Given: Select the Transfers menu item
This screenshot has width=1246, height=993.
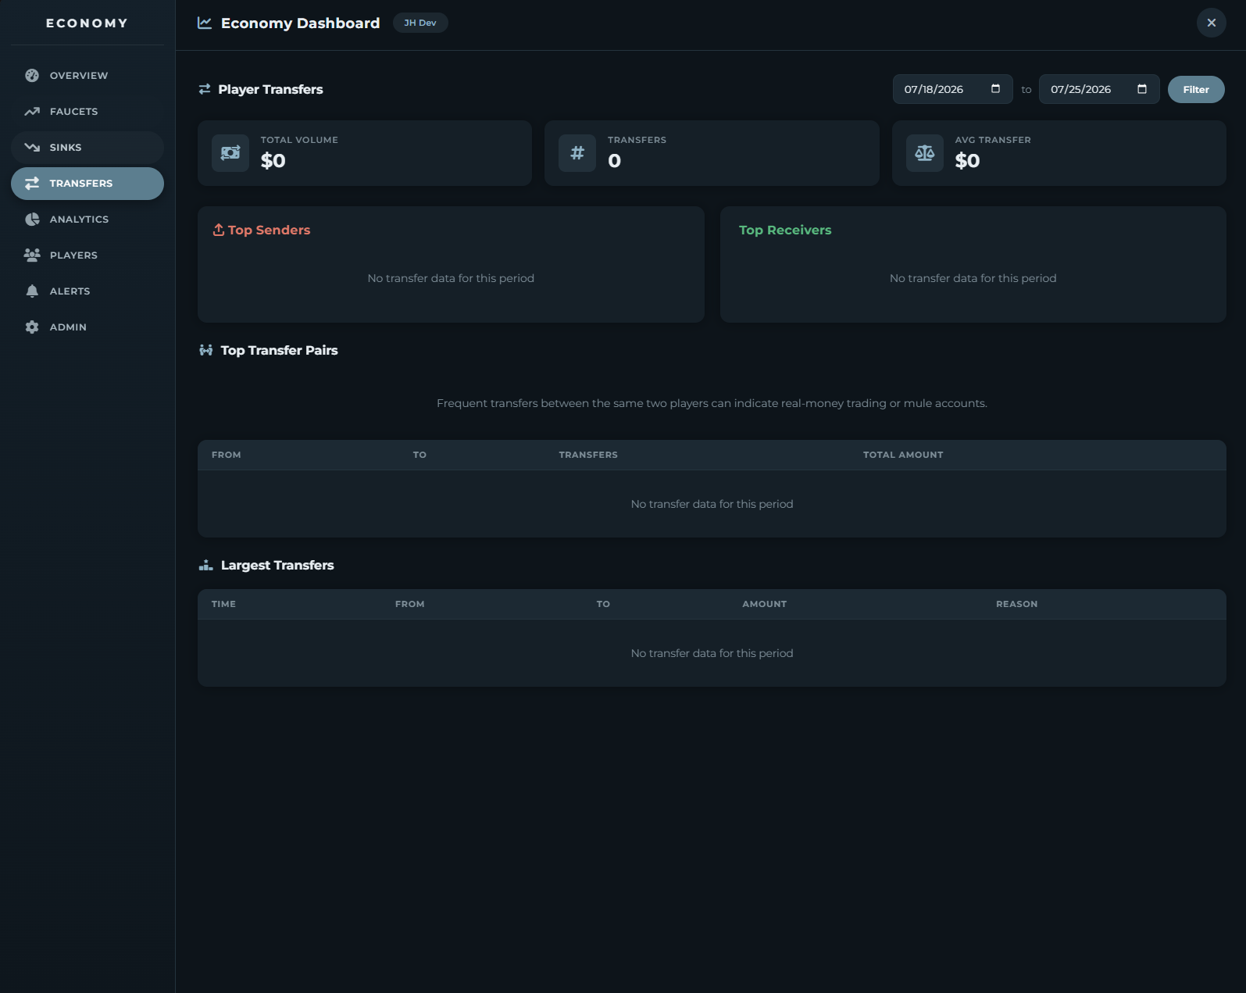Looking at the screenshot, I should [x=87, y=184].
